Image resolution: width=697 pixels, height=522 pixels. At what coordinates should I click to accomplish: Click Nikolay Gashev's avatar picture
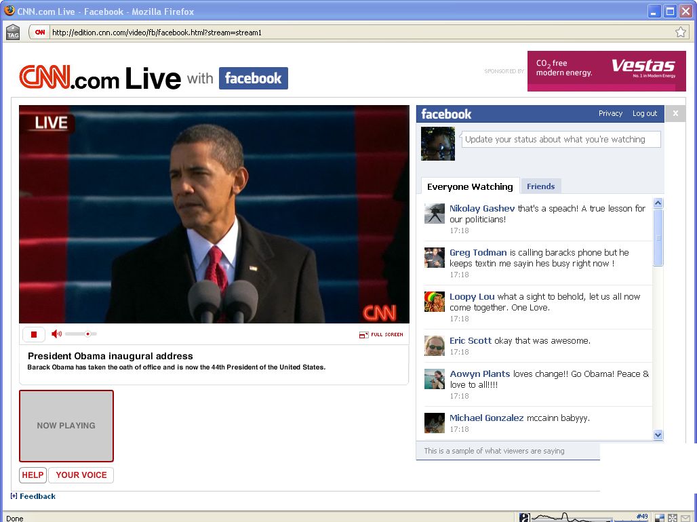click(435, 214)
